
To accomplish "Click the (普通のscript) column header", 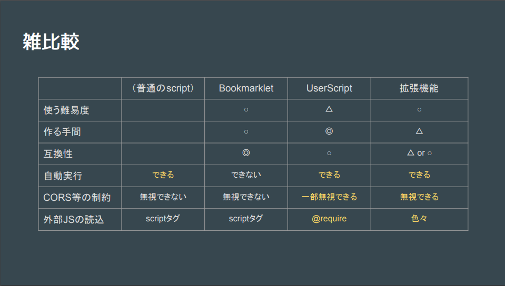I will click(163, 88).
